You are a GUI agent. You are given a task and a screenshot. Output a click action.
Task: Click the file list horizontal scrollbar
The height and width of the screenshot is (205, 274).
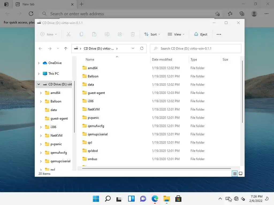156,168
